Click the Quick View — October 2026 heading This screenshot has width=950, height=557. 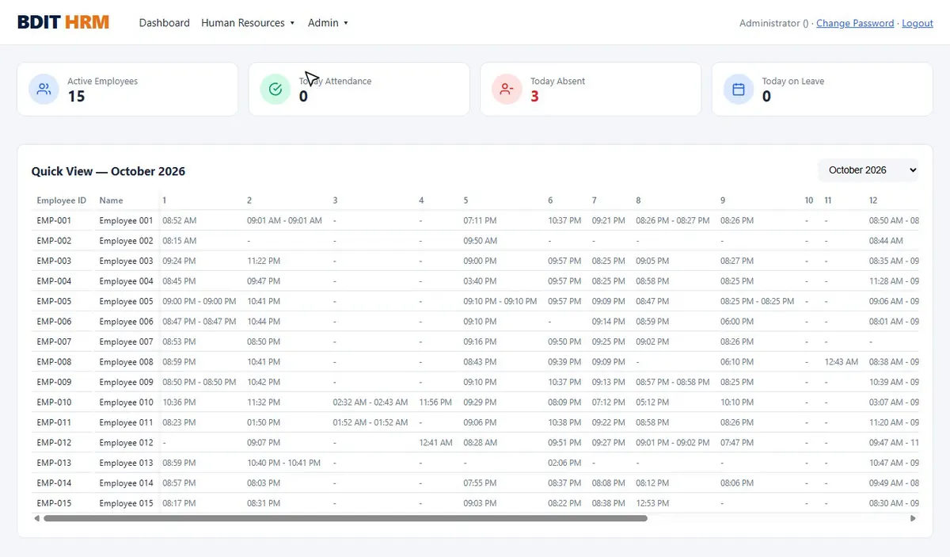[x=108, y=171]
